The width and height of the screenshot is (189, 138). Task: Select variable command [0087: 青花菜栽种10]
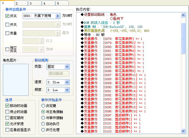(113, 75)
